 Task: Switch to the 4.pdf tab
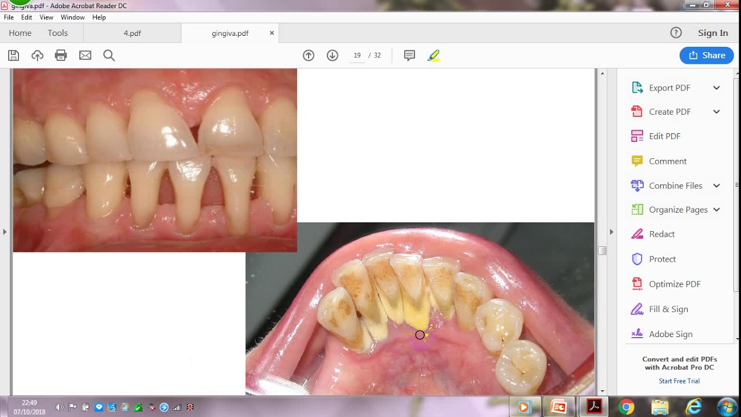click(x=132, y=33)
